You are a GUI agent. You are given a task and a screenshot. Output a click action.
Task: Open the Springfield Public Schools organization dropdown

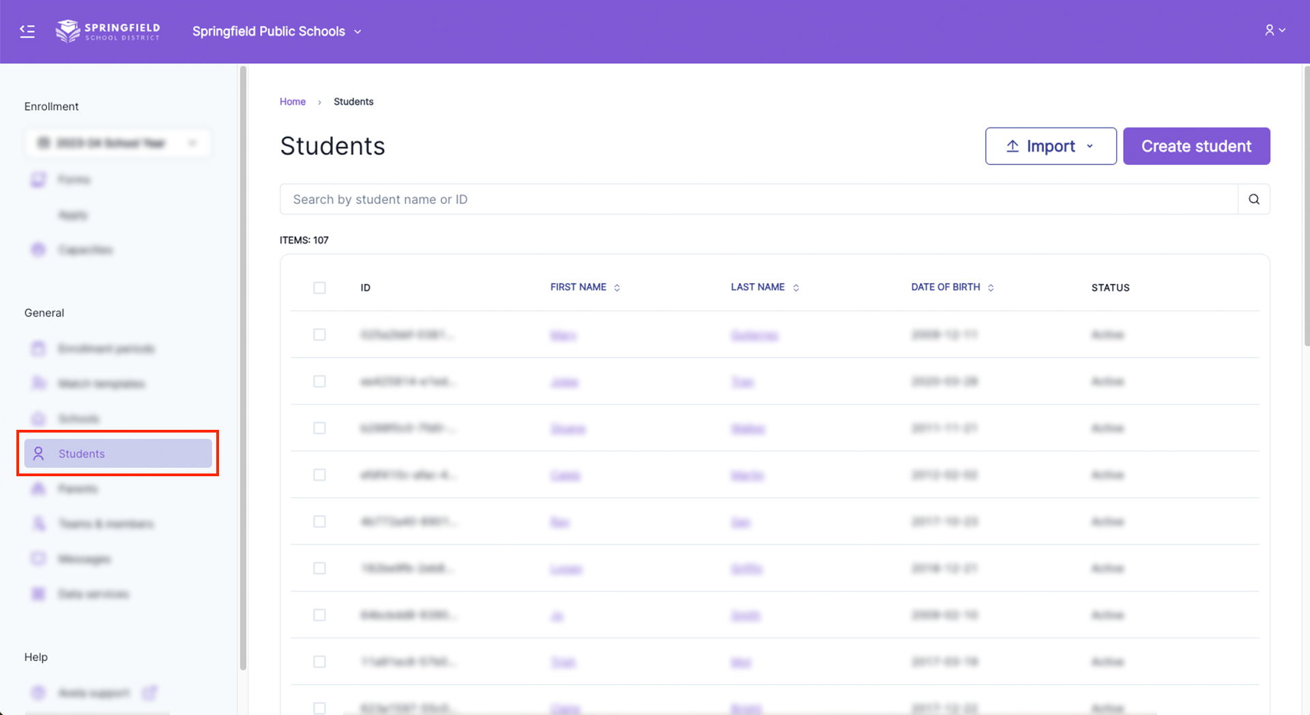[x=277, y=31]
